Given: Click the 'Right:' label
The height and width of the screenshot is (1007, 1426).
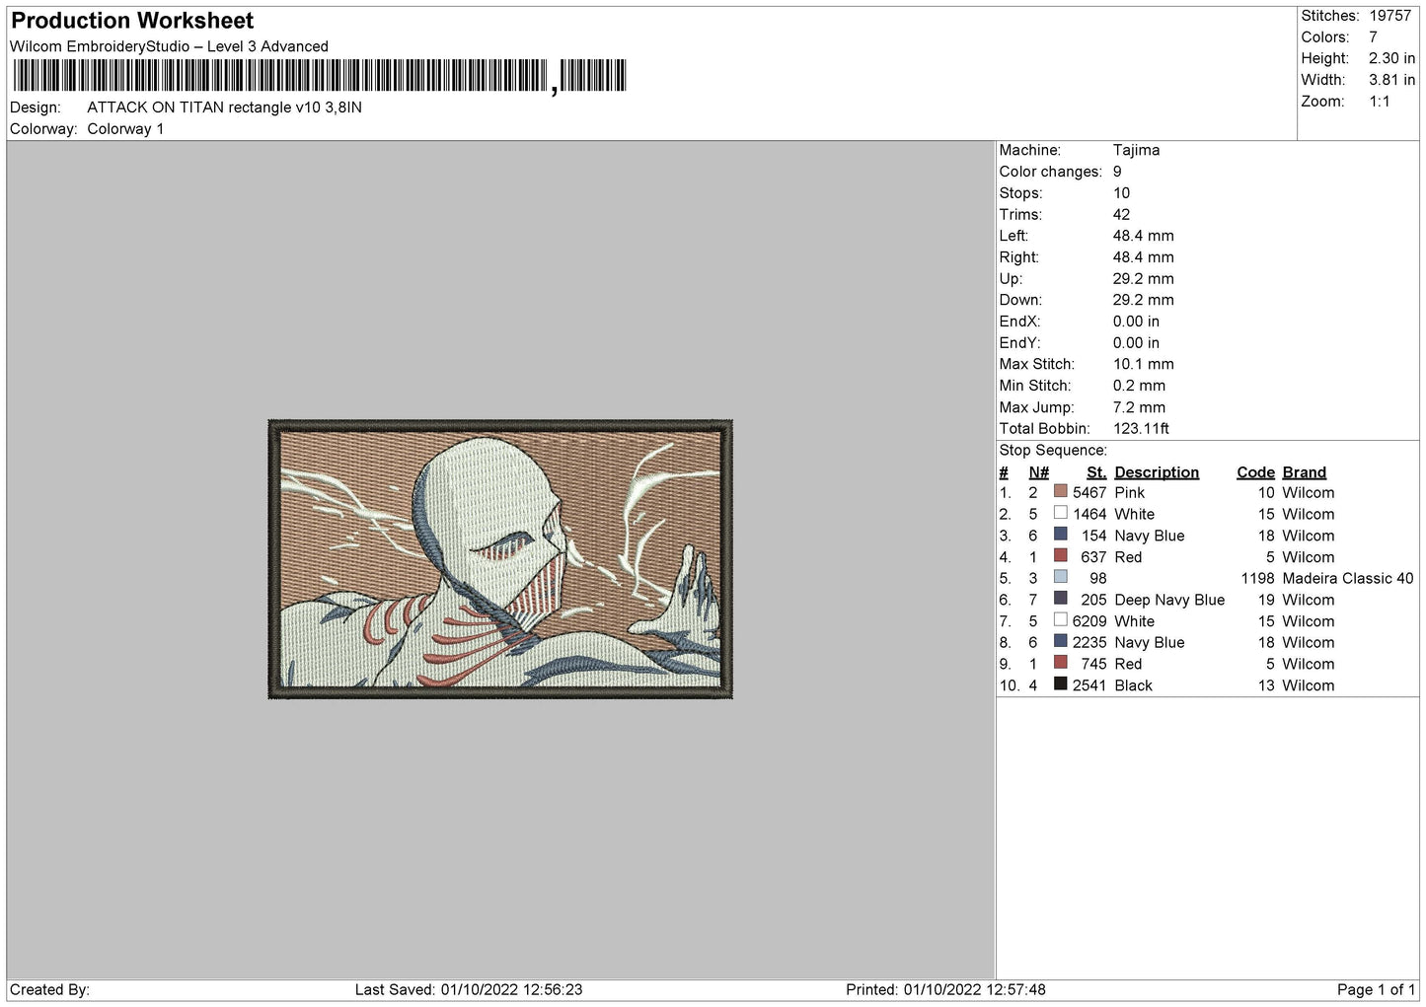Looking at the screenshot, I should 1018,257.
